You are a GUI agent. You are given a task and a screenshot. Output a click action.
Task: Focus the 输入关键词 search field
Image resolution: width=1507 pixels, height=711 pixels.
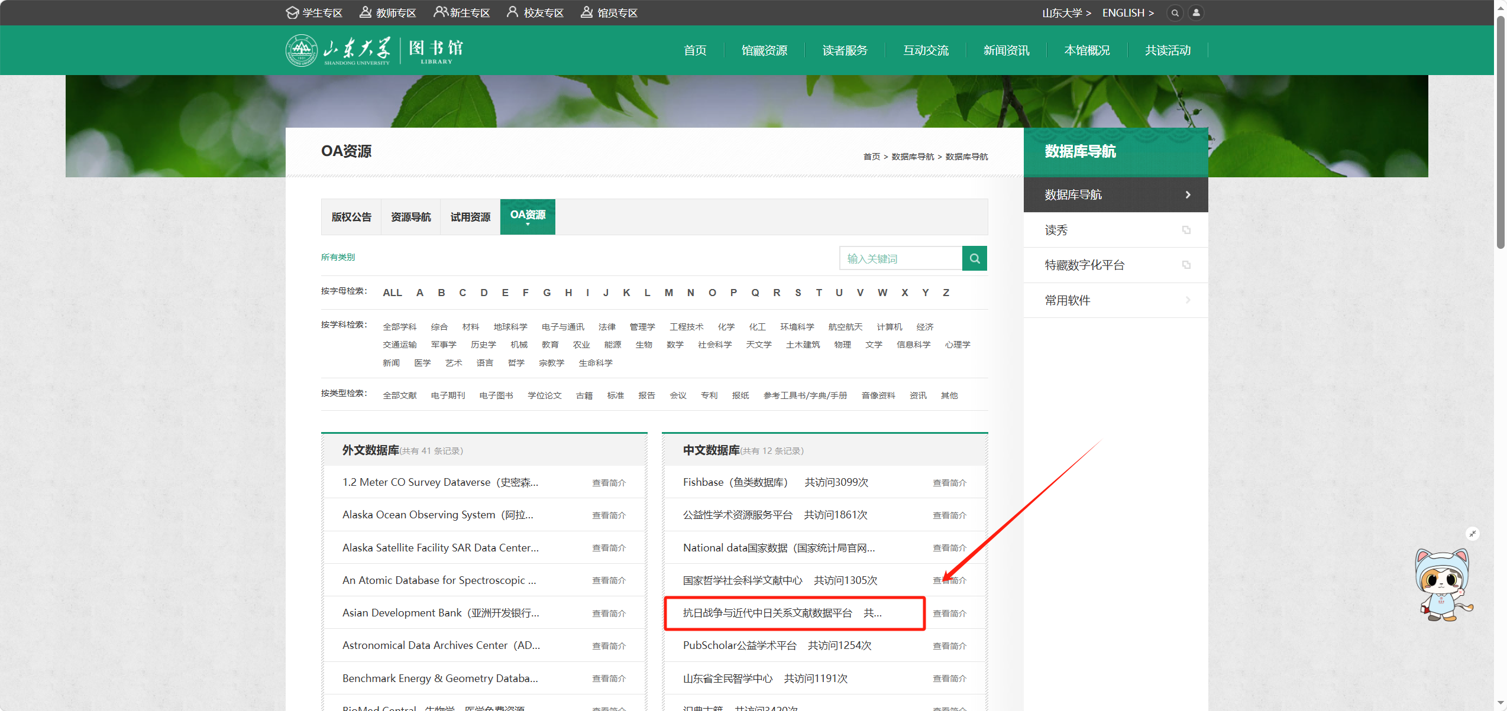pyautogui.click(x=901, y=258)
